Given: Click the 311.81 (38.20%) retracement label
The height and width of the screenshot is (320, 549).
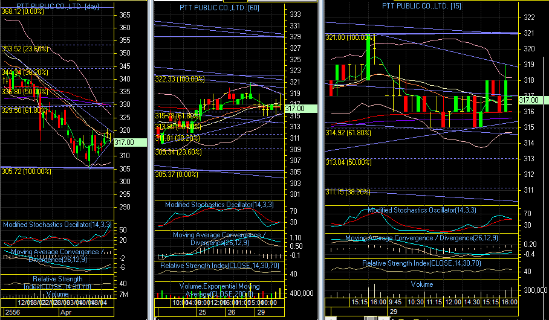Looking at the screenshot, I should coord(178,138).
